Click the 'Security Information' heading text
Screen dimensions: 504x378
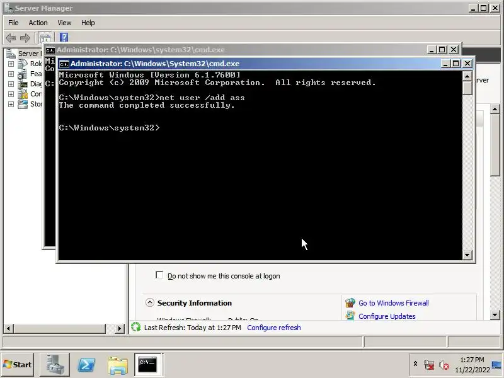tap(195, 303)
